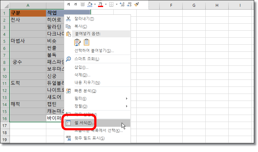
Task: Click the 궁수 cell
Action: pyautogui.click(x=28, y=62)
